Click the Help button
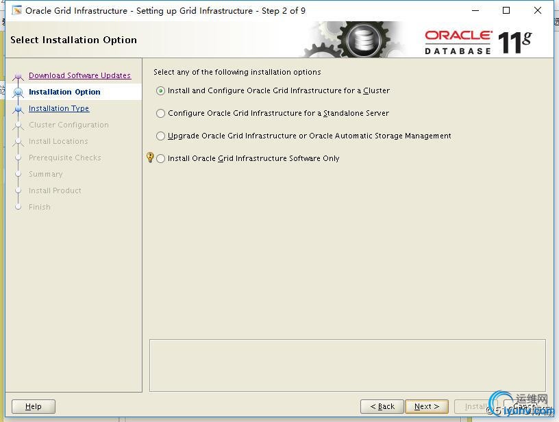 tap(34, 406)
